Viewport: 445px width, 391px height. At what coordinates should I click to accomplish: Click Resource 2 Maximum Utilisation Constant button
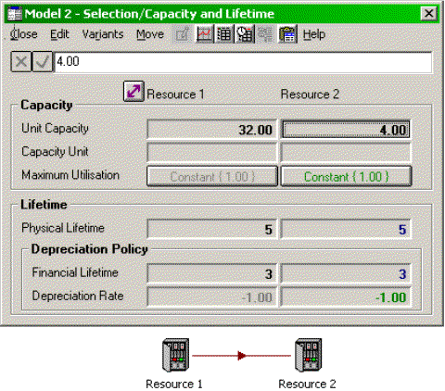pos(346,176)
